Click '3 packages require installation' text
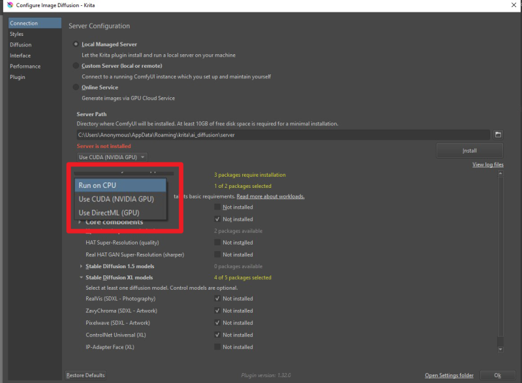 tap(250, 175)
